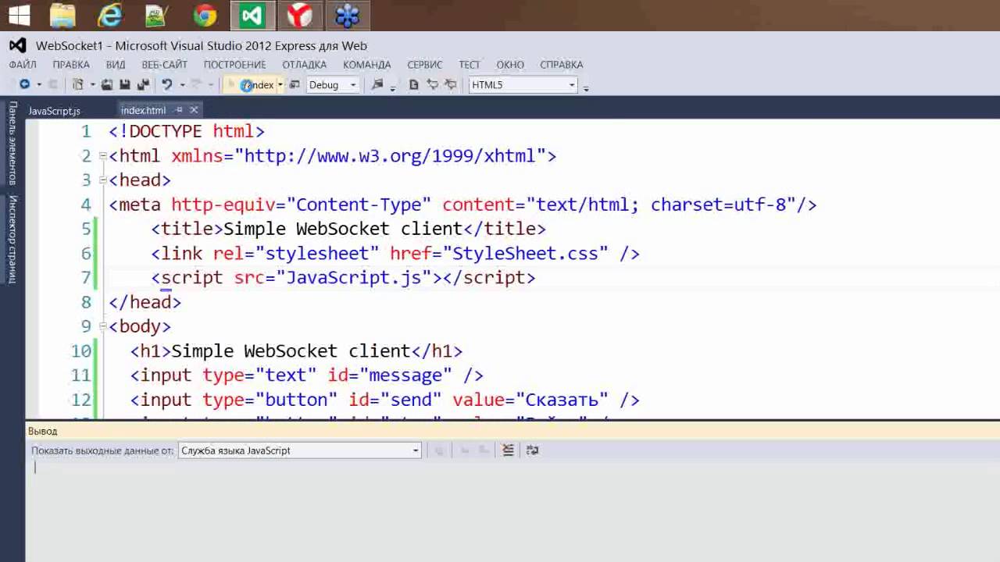
Task: Click the value "Сказать" on line 12
Action: pos(562,400)
